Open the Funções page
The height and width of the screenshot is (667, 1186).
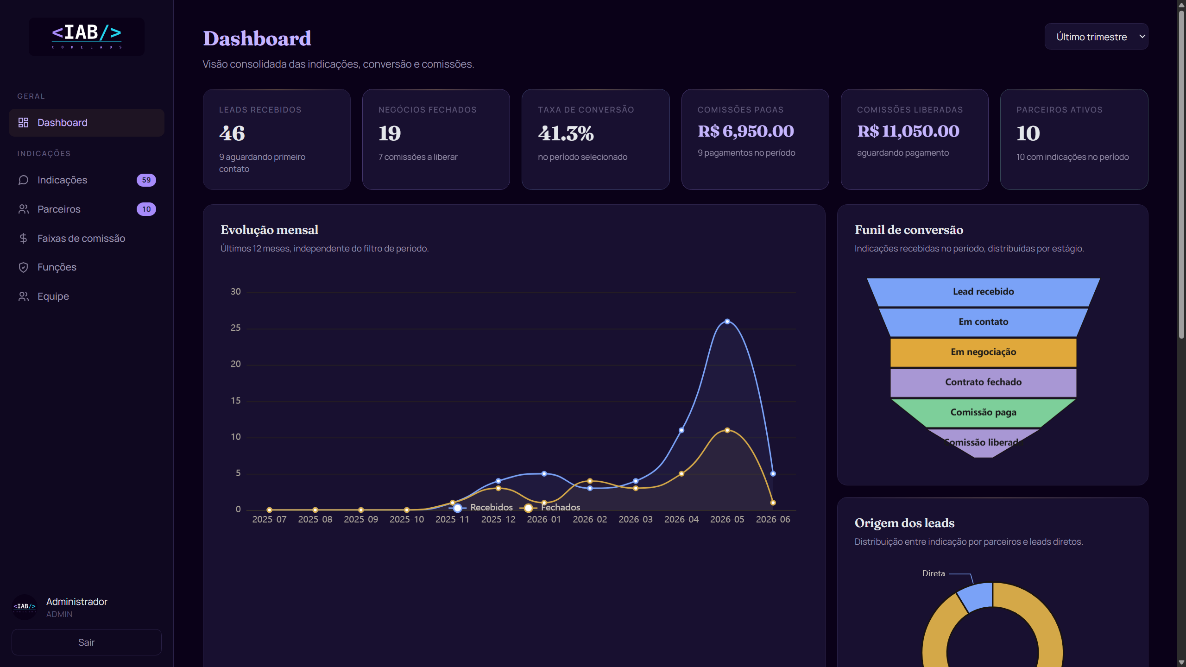pos(87,267)
